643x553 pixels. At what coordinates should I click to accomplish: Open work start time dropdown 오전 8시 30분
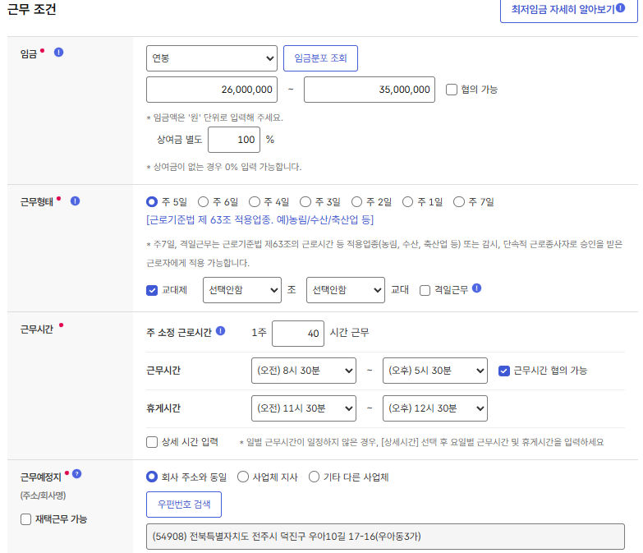pyautogui.click(x=303, y=371)
